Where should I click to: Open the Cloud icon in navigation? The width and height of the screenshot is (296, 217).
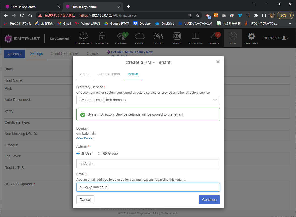(140, 36)
